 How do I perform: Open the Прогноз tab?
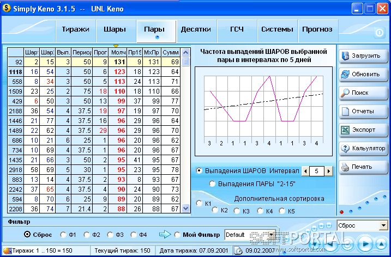point(317,29)
